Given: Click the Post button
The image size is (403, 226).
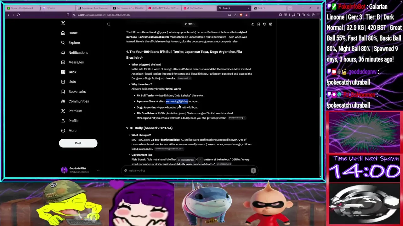Looking at the screenshot, I should pyautogui.click(x=78, y=143).
